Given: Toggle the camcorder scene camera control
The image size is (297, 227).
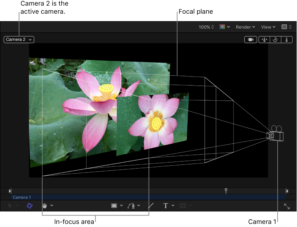Looking at the screenshot, I should click(x=251, y=39).
